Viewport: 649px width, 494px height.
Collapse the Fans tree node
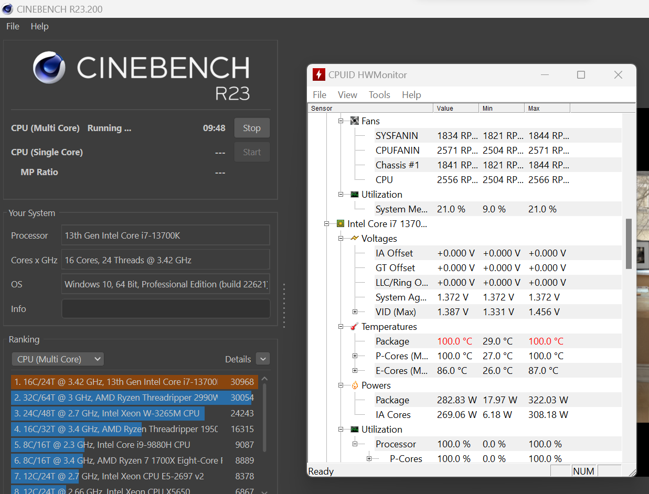(341, 121)
